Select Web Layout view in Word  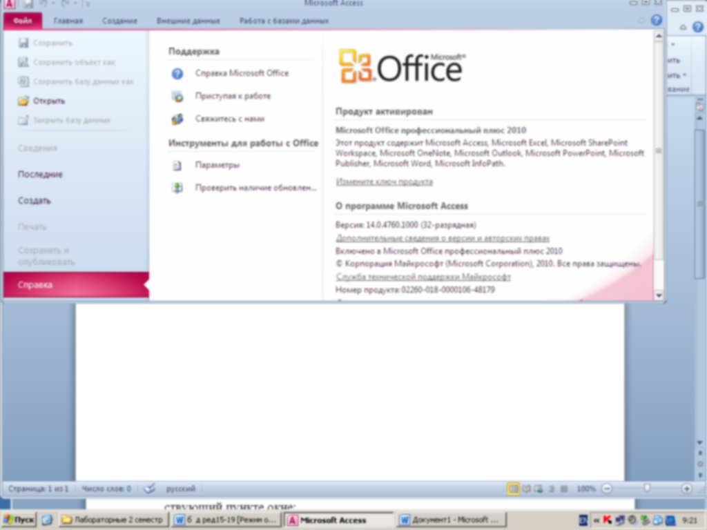pyautogui.click(x=539, y=489)
